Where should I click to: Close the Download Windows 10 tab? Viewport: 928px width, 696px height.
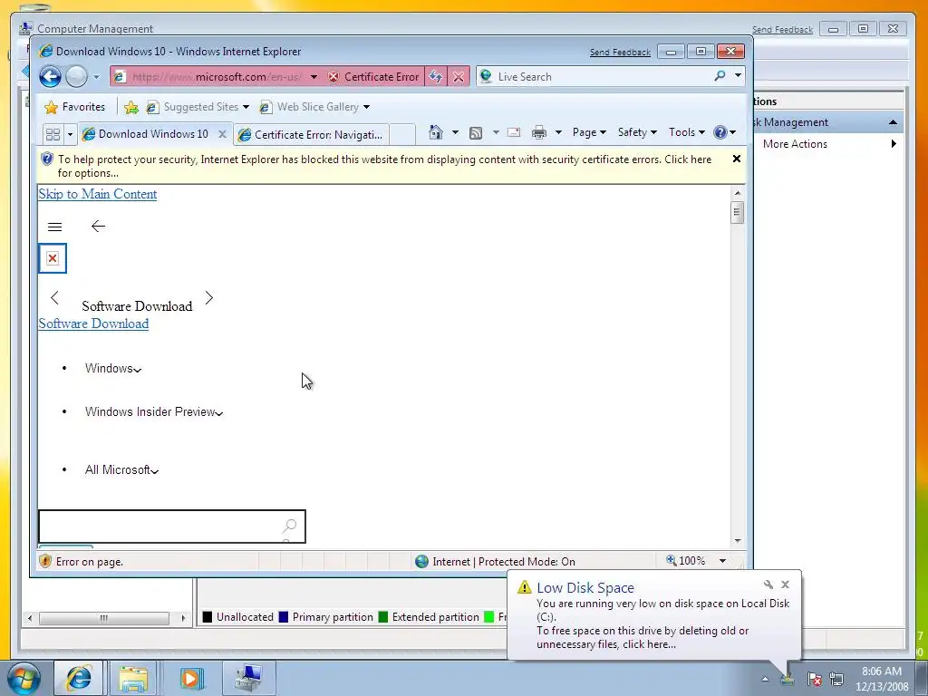(222, 134)
